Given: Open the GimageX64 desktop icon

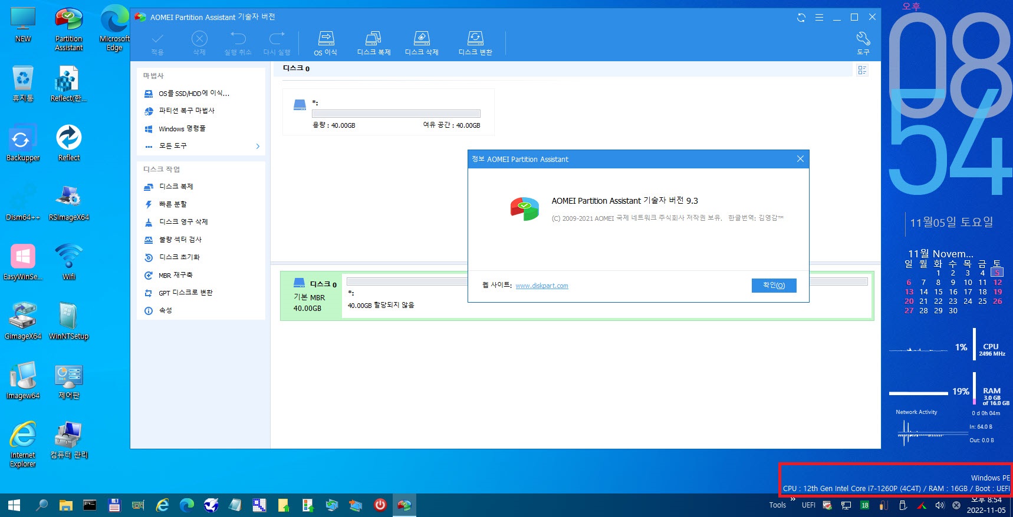Looking at the screenshot, I should pos(23,321).
